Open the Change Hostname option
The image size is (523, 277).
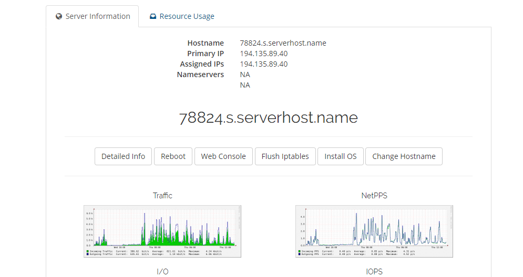point(404,156)
